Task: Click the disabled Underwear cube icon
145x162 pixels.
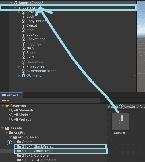Action: 23,62
